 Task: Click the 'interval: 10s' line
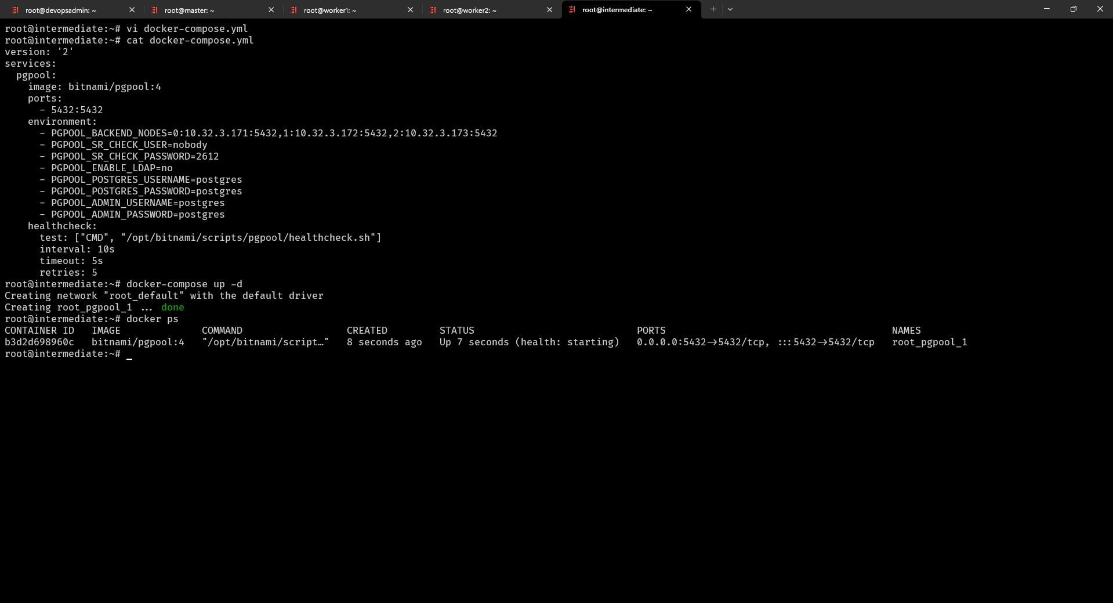(x=77, y=250)
